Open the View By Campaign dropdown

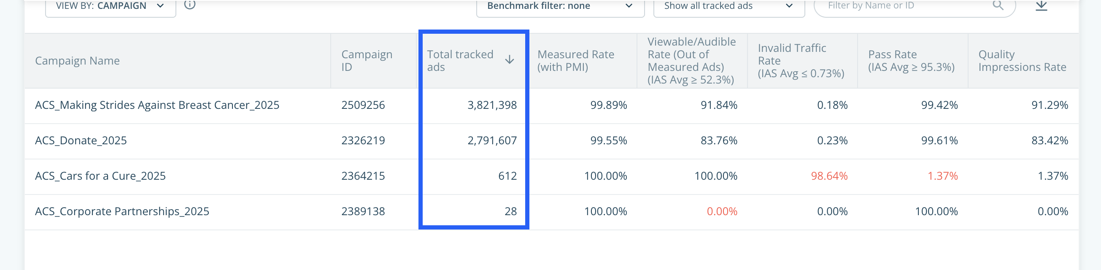point(110,6)
